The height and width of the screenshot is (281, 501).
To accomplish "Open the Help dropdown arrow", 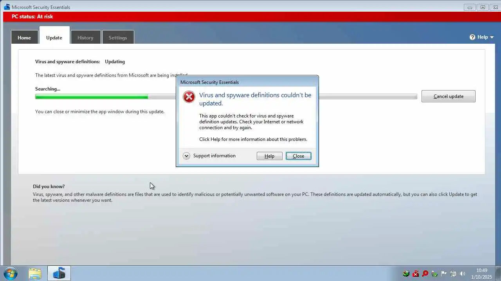I will click(492, 37).
